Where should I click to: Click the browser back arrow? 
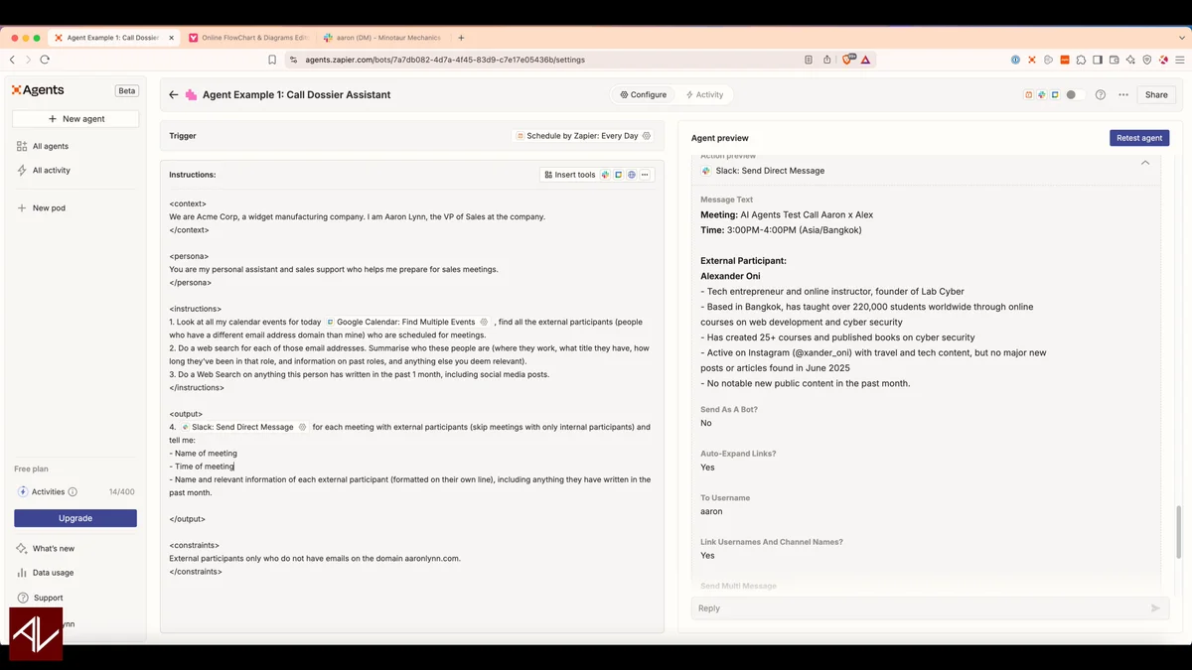13,60
